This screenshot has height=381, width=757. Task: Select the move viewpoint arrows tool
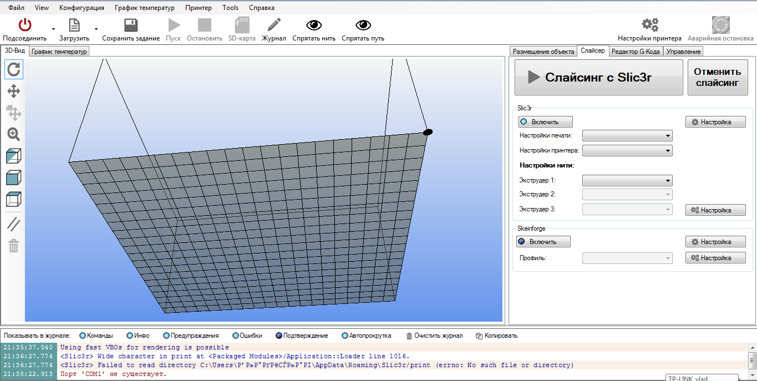click(x=14, y=91)
